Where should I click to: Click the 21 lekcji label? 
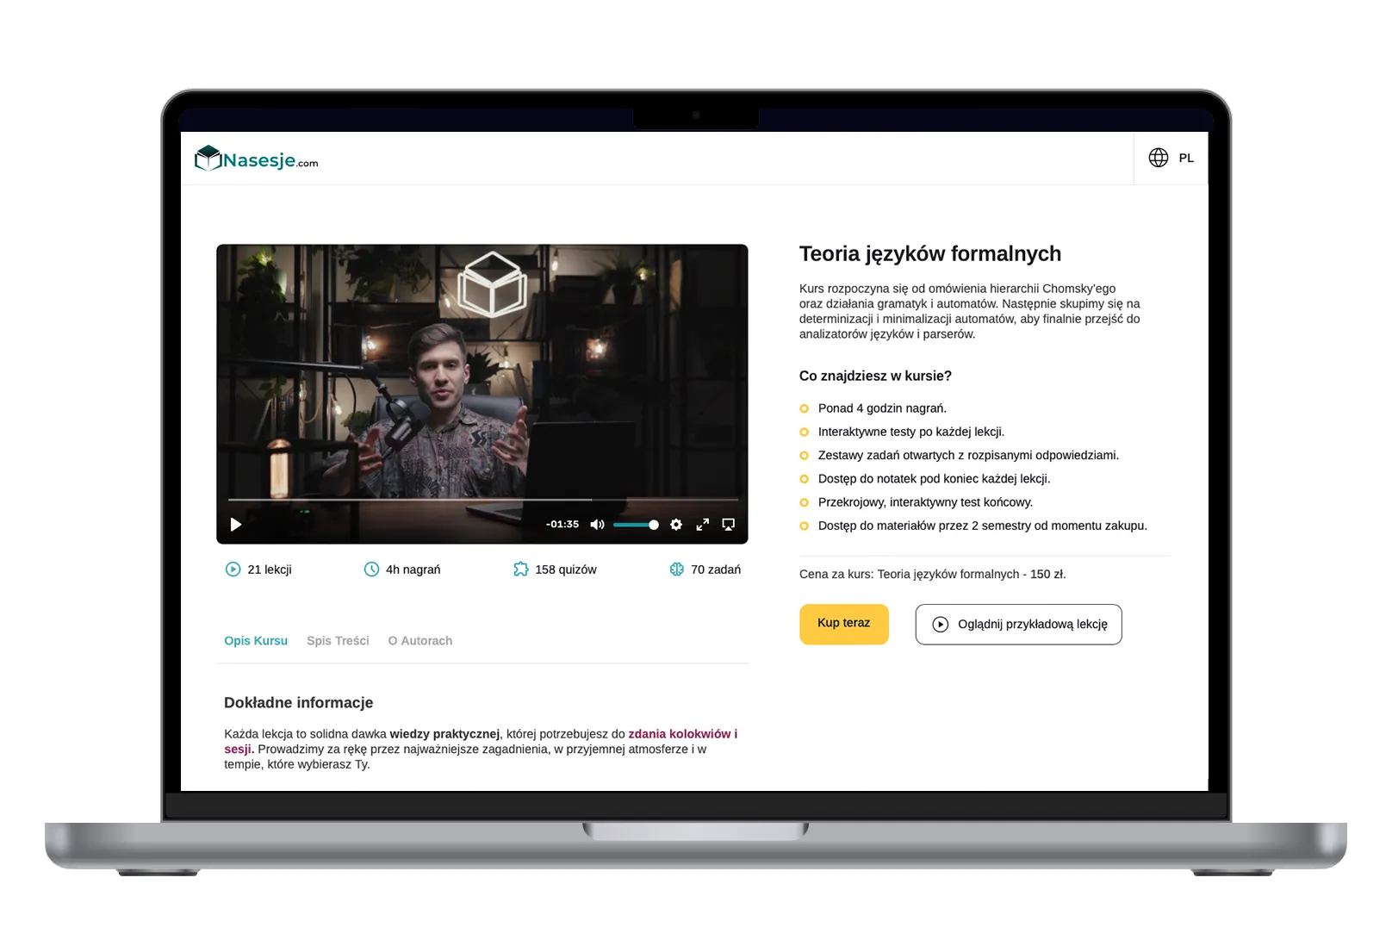[x=270, y=569]
